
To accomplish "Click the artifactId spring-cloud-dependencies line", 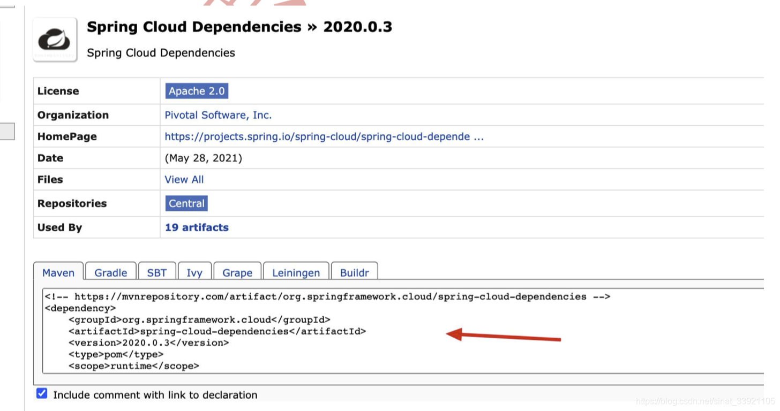I will pos(217,331).
